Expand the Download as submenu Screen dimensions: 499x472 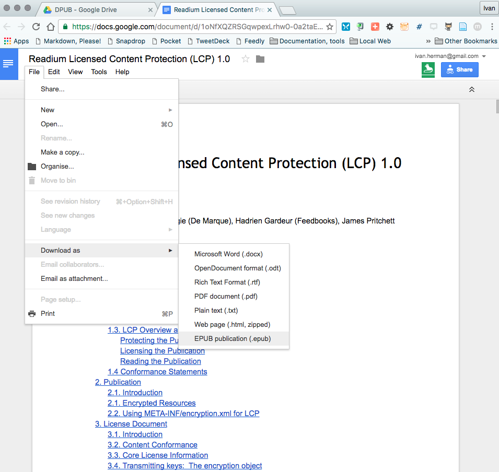coord(101,250)
